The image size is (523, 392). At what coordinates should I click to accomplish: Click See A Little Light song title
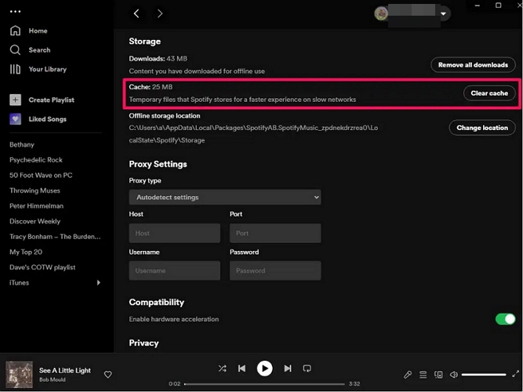65,370
